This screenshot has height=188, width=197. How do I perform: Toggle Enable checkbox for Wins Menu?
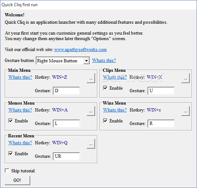pos(105,121)
